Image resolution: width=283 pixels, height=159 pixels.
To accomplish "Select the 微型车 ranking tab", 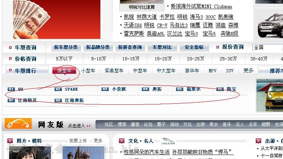I will point(64,71).
